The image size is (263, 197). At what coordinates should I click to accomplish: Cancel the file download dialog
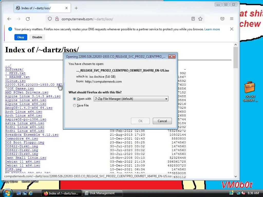pyautogui.click(x=162, y=121)
